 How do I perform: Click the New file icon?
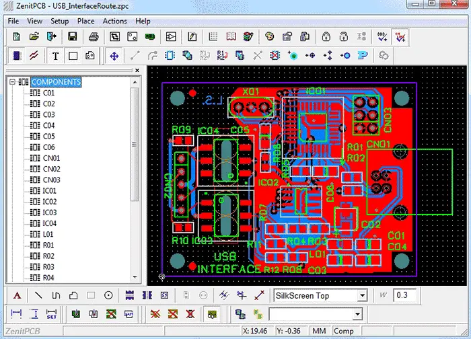(x=17, y=36)
